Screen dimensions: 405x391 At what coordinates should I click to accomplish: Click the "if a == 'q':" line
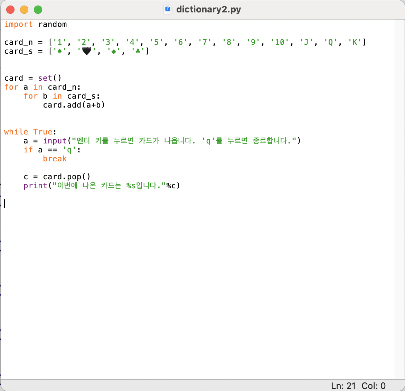52,150
